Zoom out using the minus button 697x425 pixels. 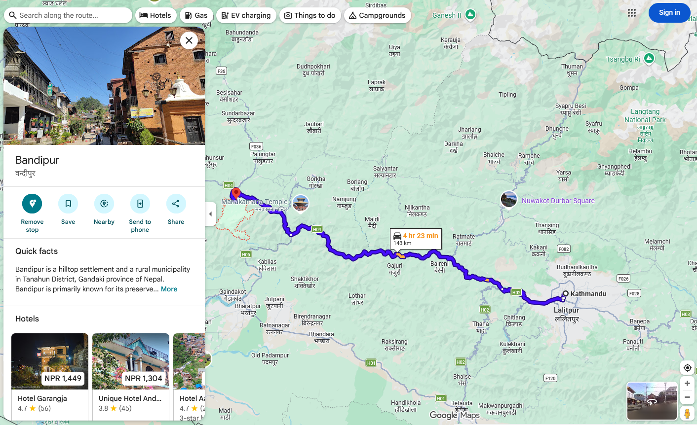(687, 397)
